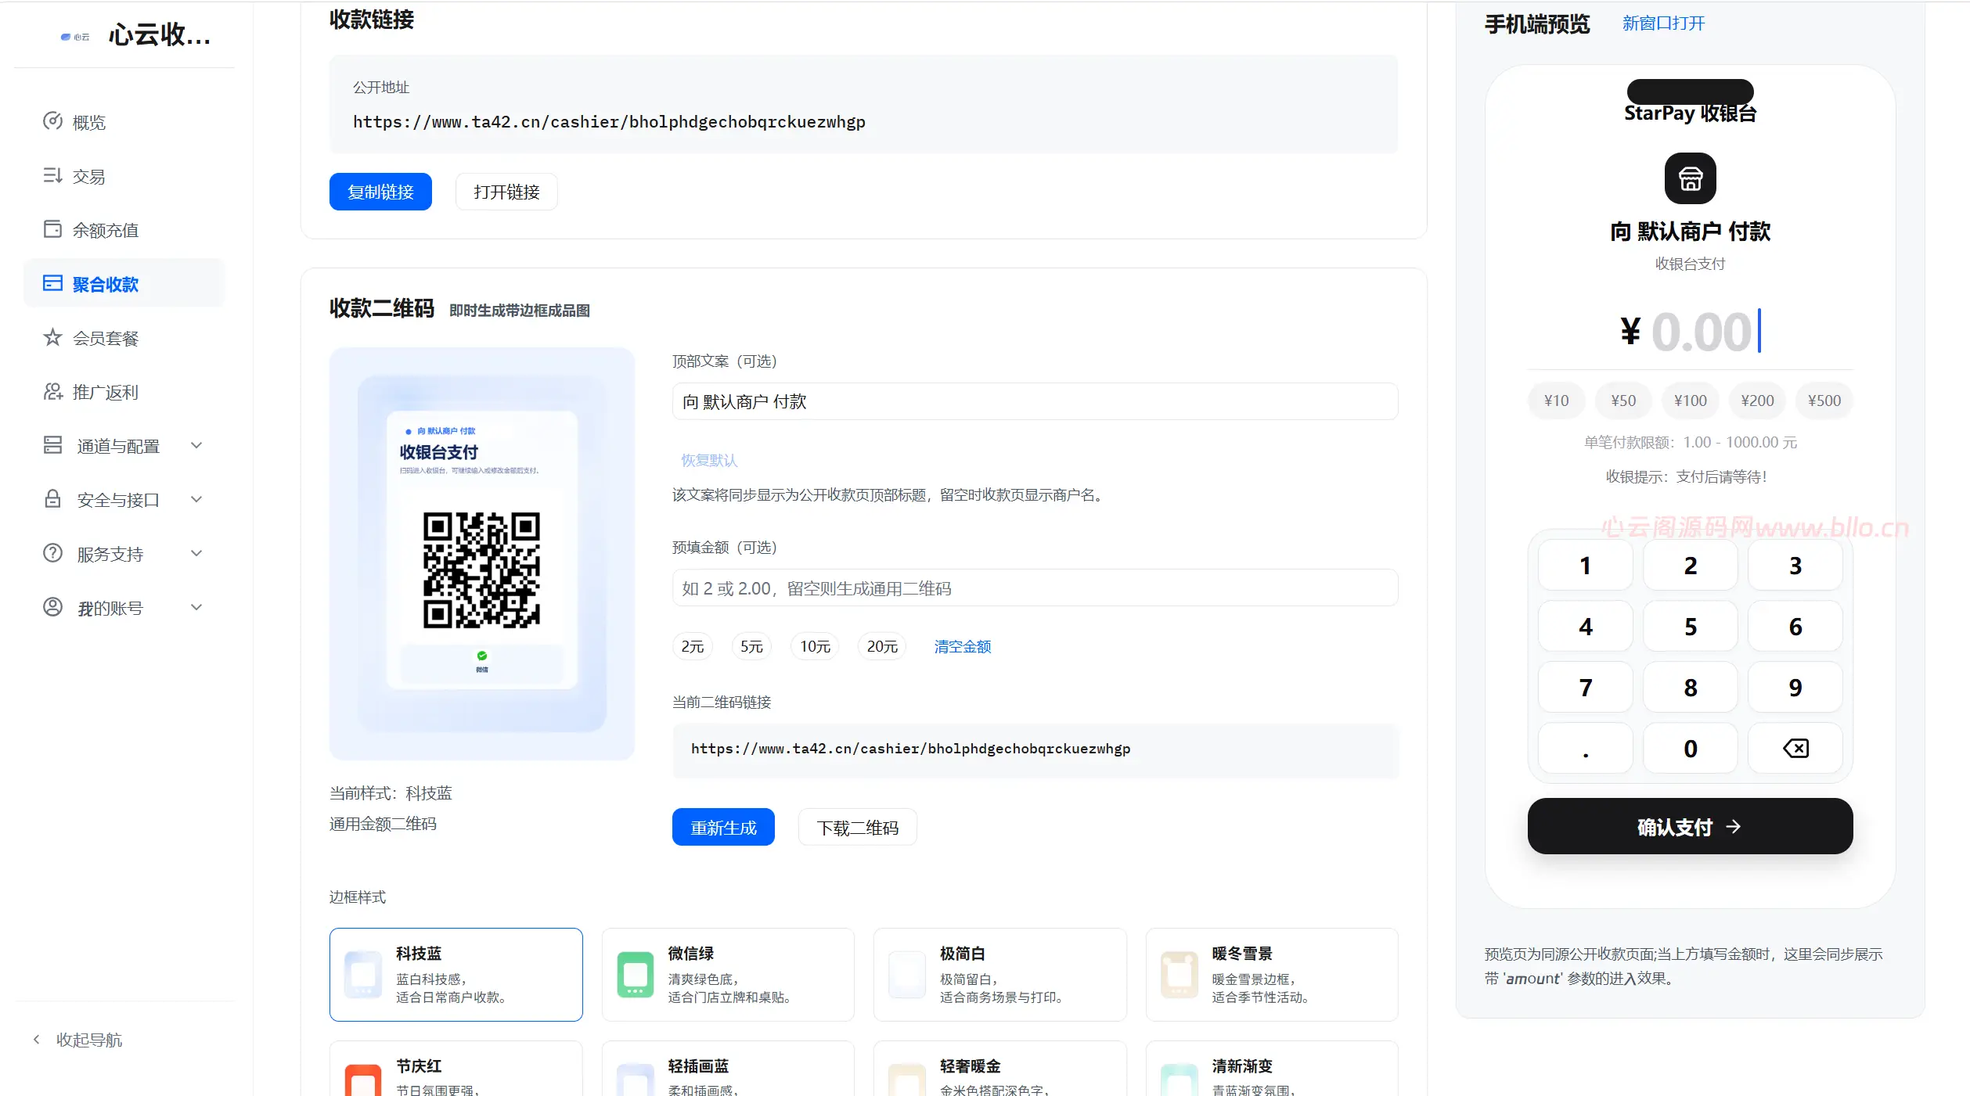Click the 微信绿 green style icon
Screen dimensions: 1970x1096
[x=635, y=974]
